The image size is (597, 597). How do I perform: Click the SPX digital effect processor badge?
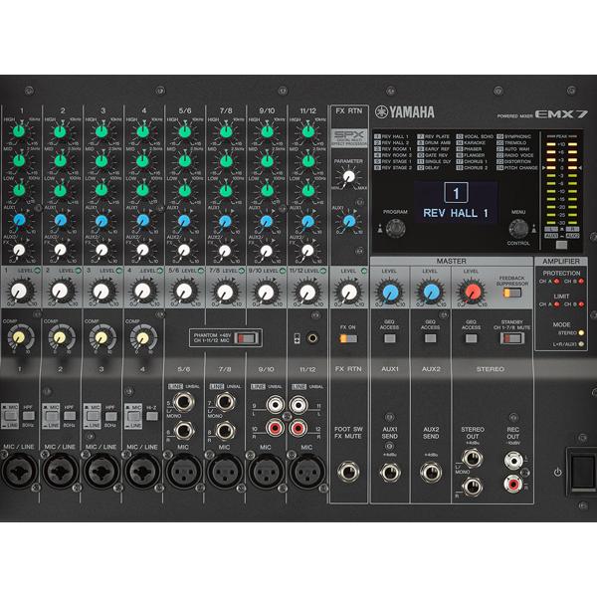[349, 138]
